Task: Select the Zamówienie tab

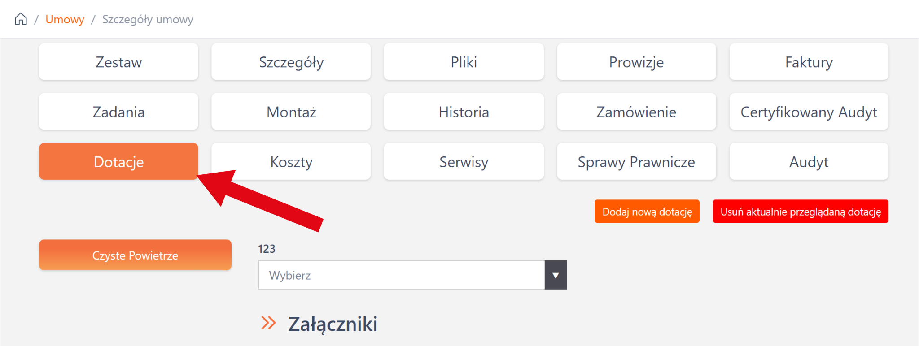Action: (636, 112)
